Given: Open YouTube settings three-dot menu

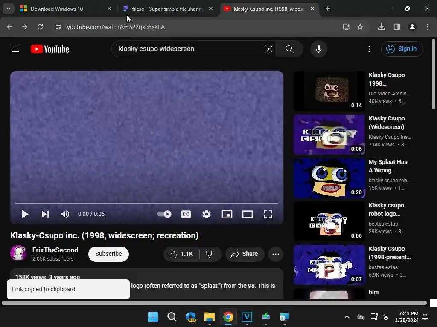Looking at the screenshot, I should (369, 49).
